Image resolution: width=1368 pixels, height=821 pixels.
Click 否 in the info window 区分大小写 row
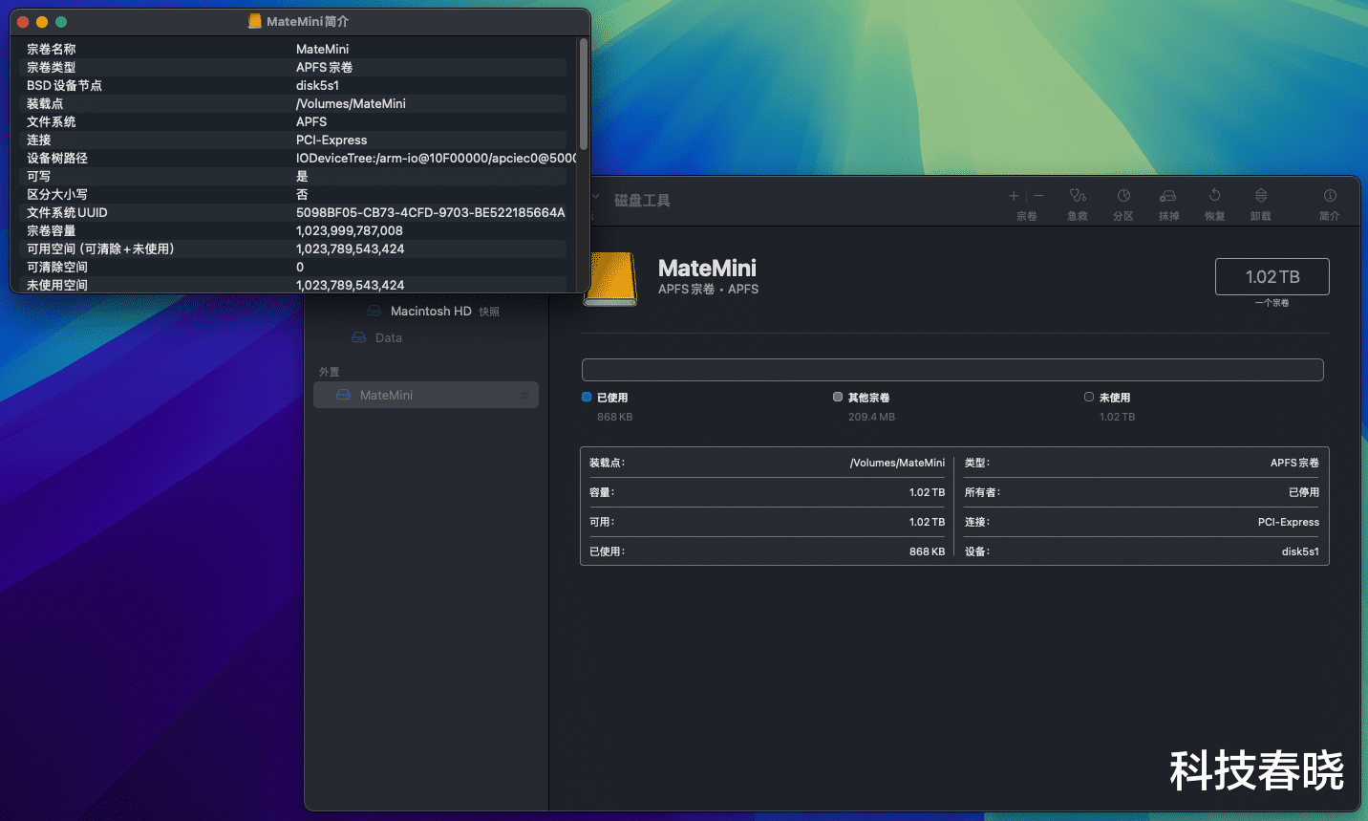point(302,194)
